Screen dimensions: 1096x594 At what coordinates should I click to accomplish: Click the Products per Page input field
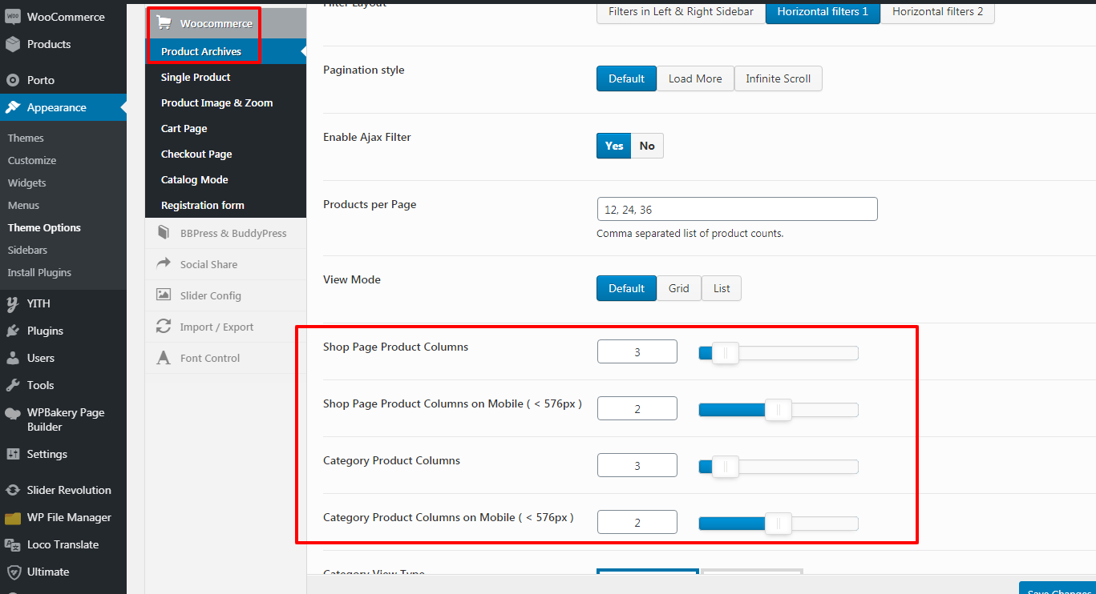click(738, 209)
